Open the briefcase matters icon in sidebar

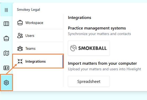click(6, 38)
